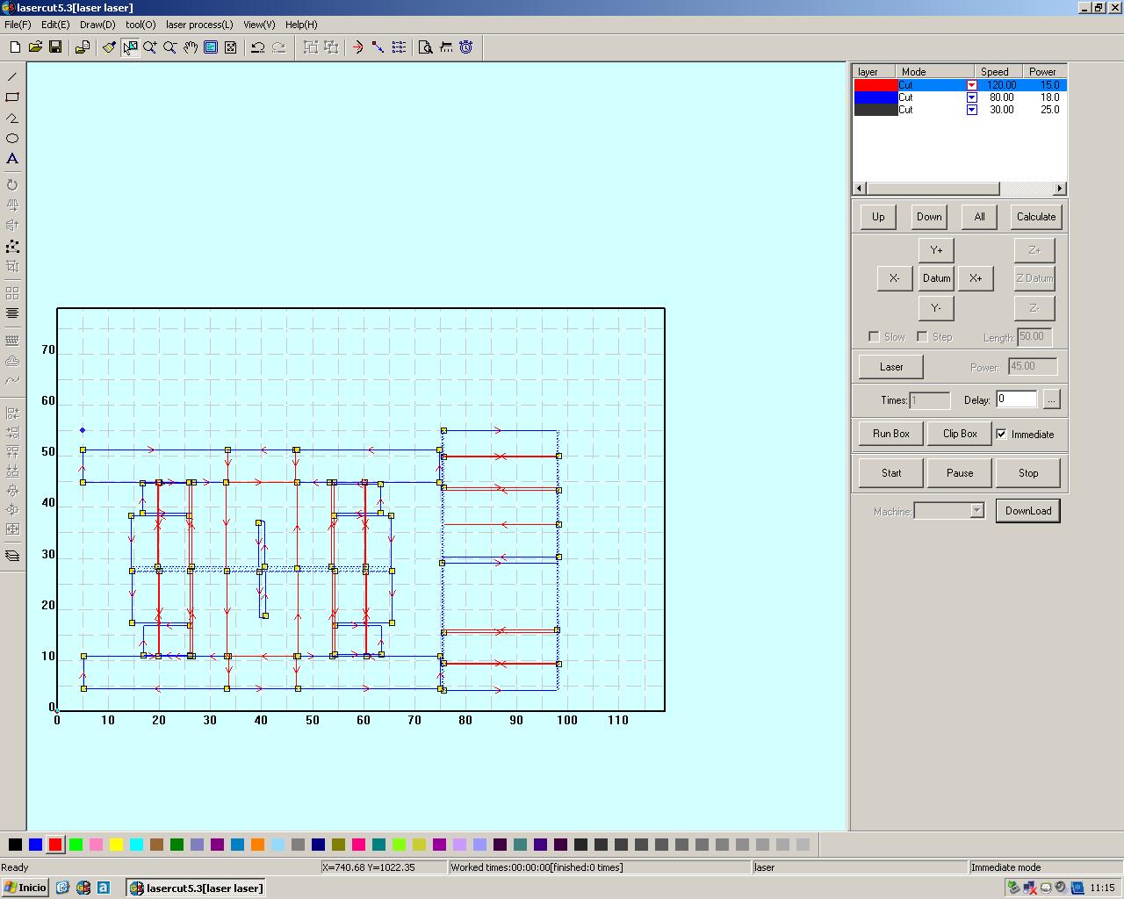1124x899 pixels.
Task: Click the Inicio start button
Action: click(x=25, y=888)
